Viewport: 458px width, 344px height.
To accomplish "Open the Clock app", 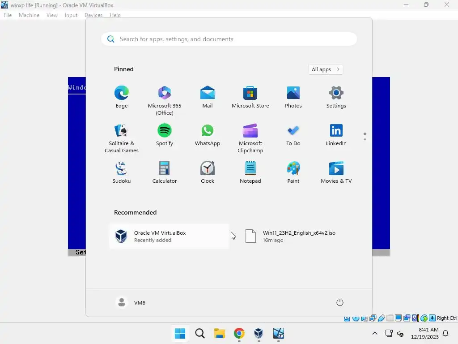I will pyautogui.click(x=208, y=172).
